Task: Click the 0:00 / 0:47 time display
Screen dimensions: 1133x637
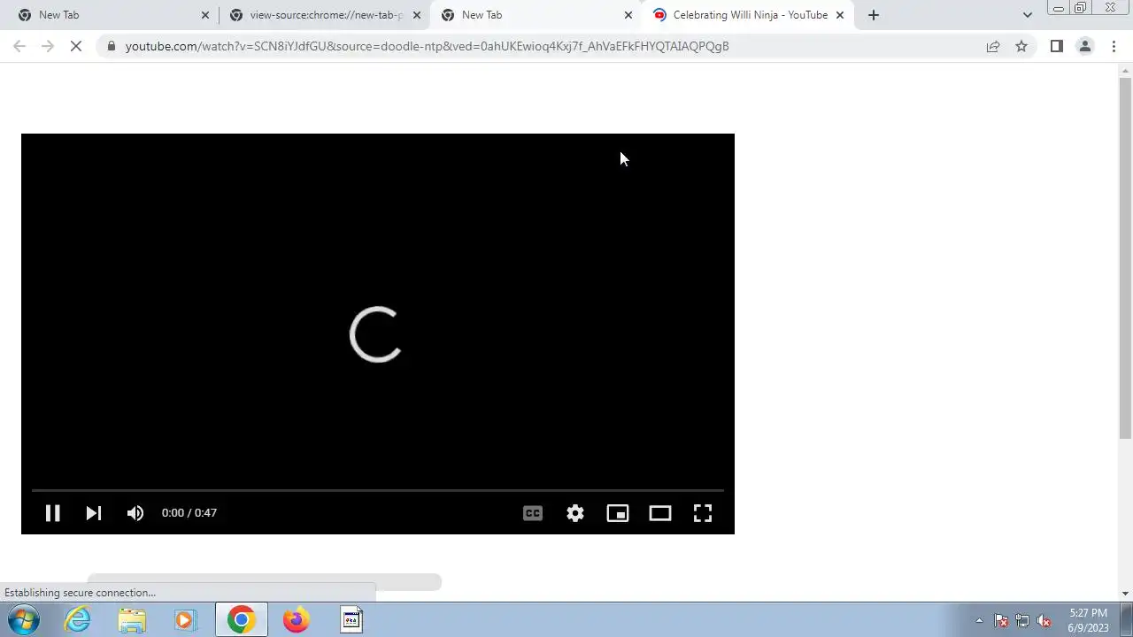Action: coord(189,513)
